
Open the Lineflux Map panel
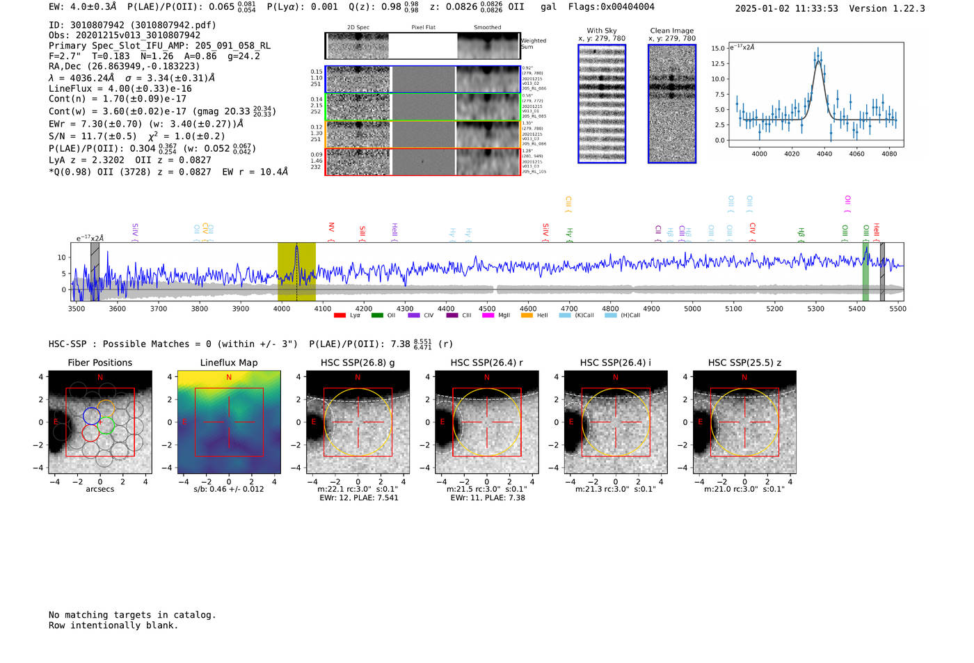pos(229,422)
